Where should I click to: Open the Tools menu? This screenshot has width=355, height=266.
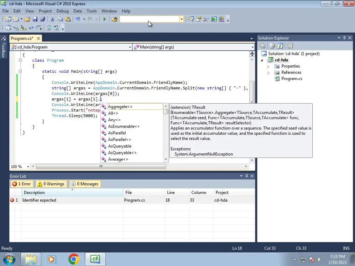click(92, 11)
